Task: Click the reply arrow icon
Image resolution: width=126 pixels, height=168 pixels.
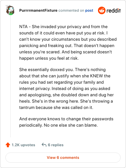Action: 44,145
